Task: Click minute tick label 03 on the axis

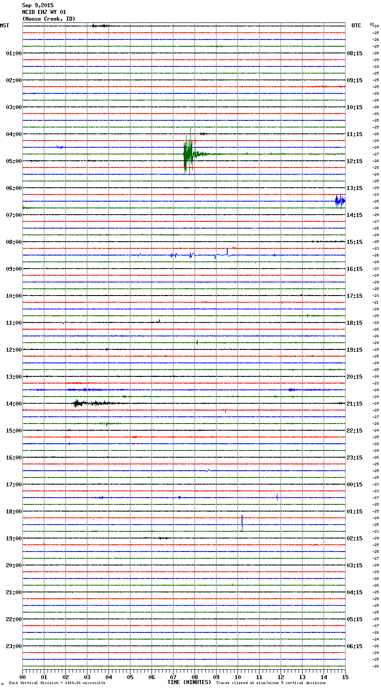Action: click(87, 677)
